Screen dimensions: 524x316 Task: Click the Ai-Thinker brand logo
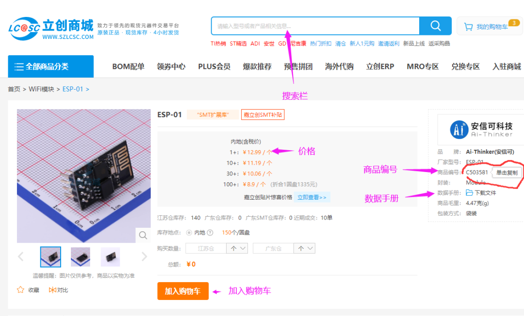coord(481,129)
